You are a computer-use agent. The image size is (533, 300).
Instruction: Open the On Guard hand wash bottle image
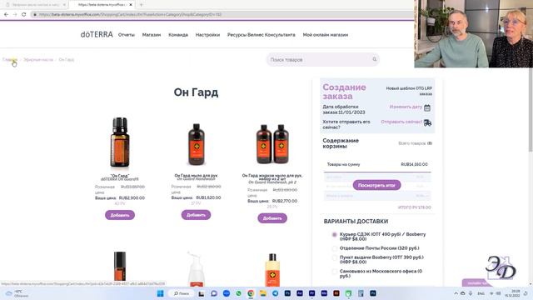click(197, 144)
